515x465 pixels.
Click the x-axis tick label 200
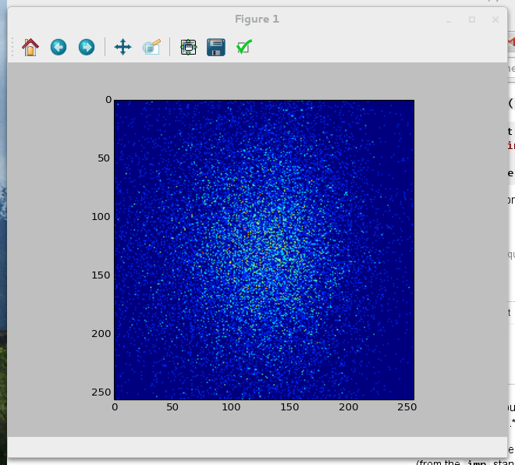[349, 407]
